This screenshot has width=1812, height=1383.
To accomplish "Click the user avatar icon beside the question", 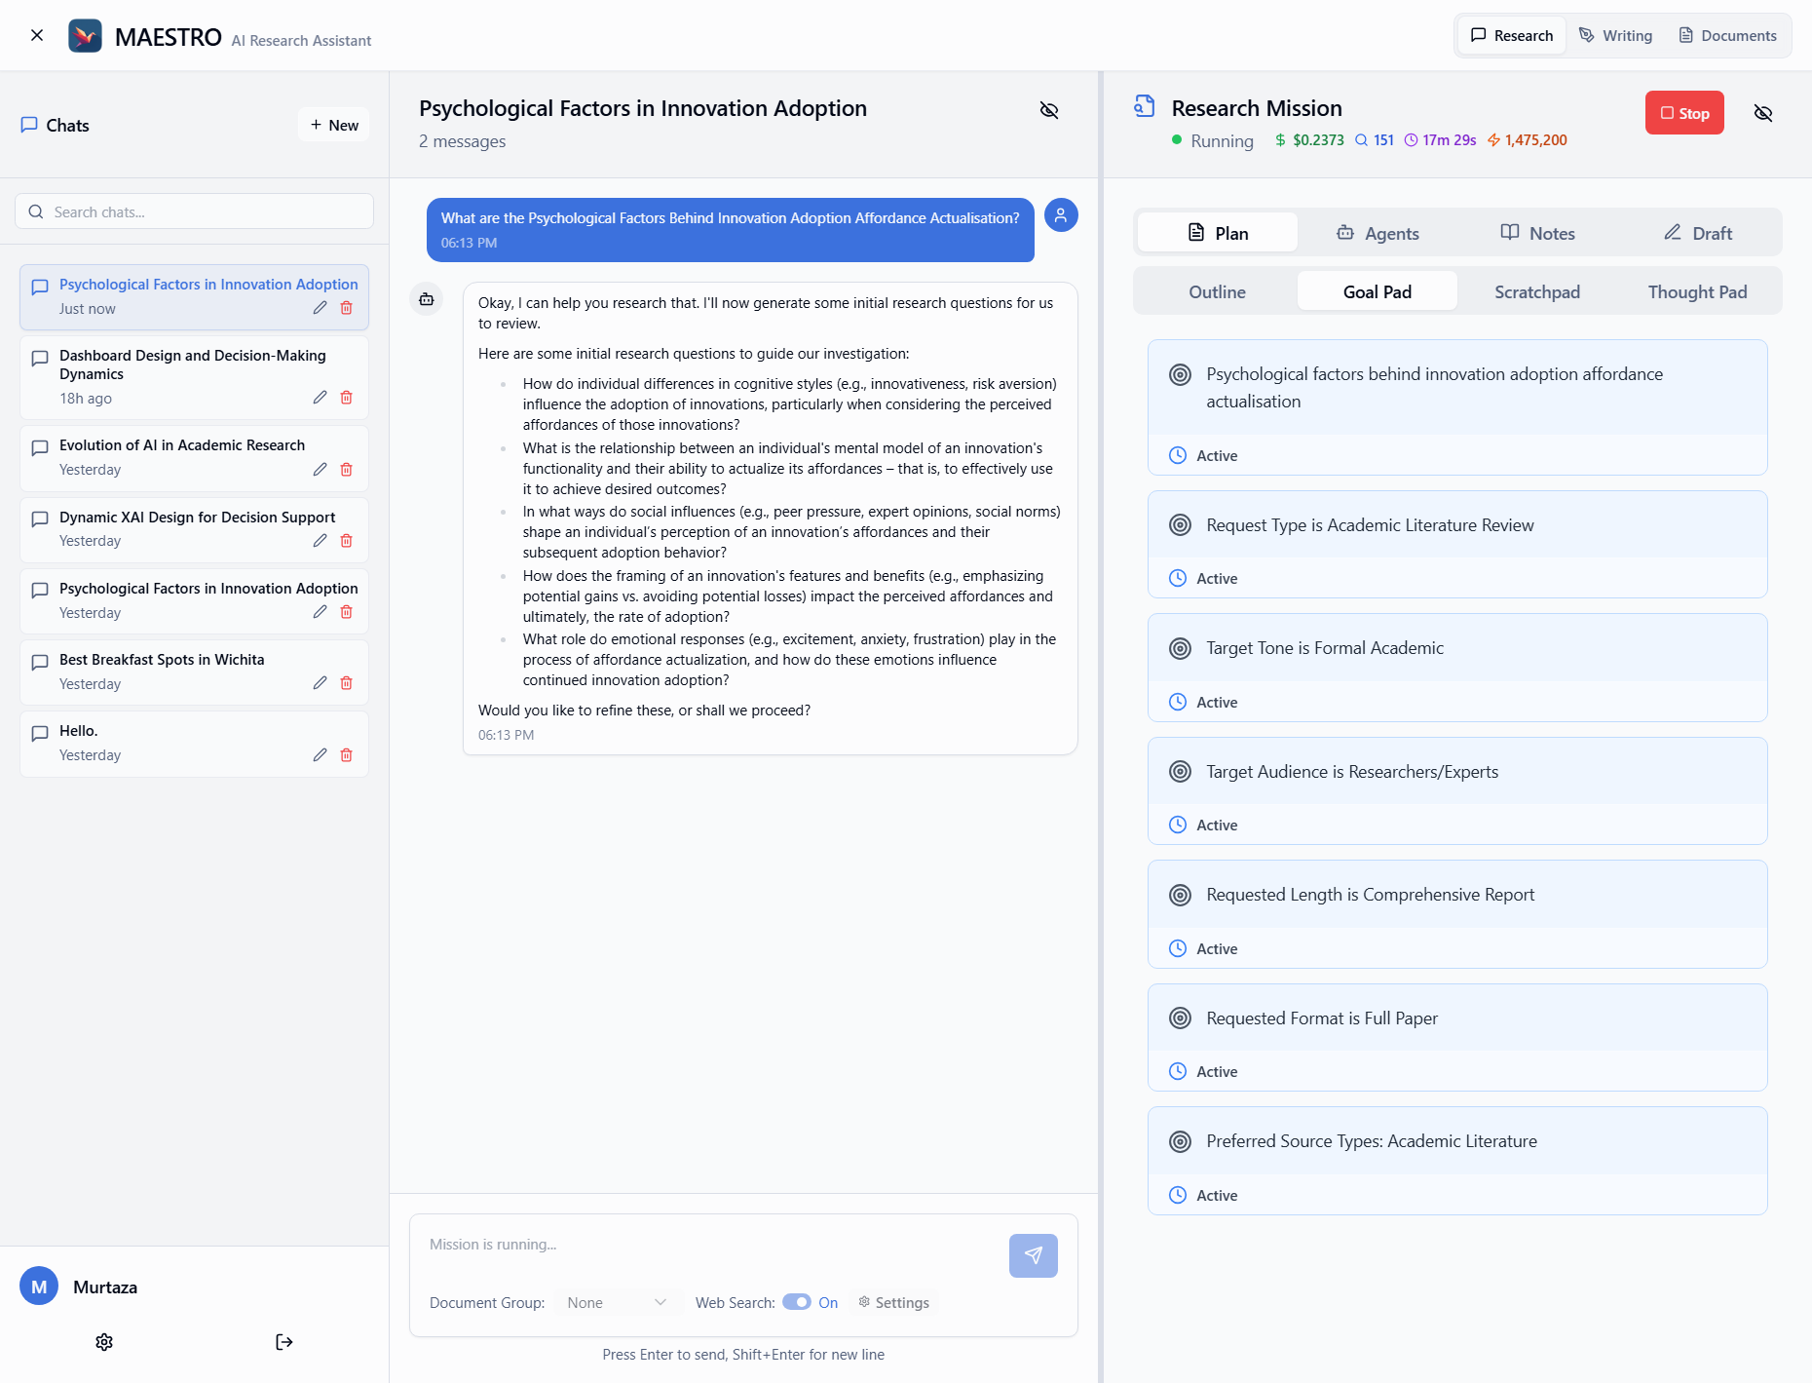I will (1061, 215).
